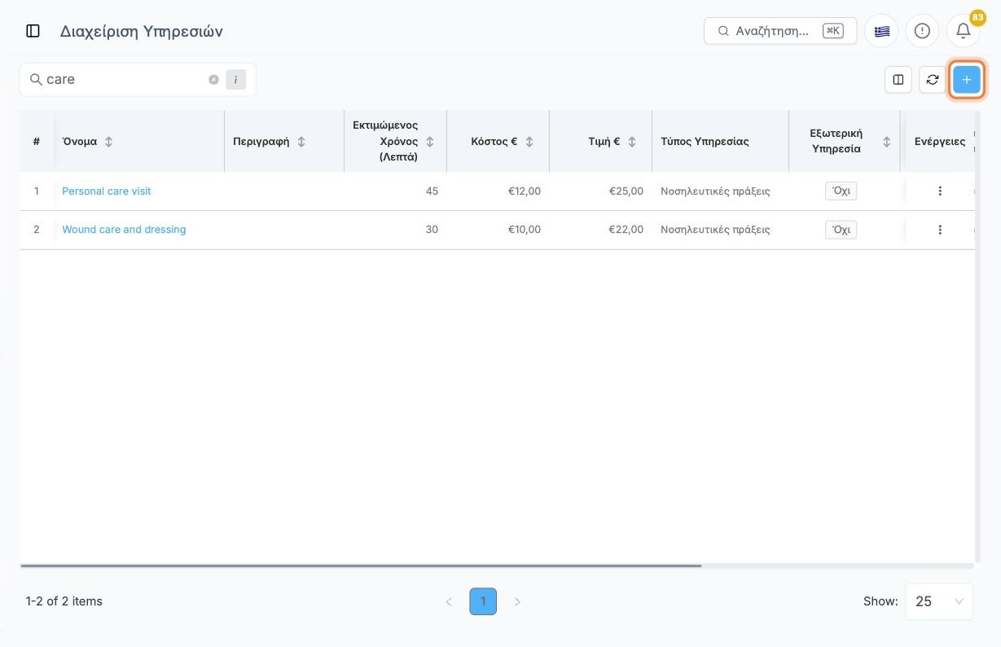This screenshot has width=1001, height=647.
Task: Focus the table search field containing 'care'
Action: 138,80
